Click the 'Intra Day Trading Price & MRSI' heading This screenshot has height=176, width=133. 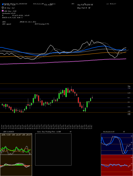click(54, 132)
